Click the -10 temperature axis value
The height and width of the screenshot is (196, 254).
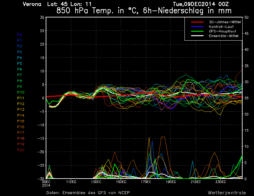(x=41, y=125)
